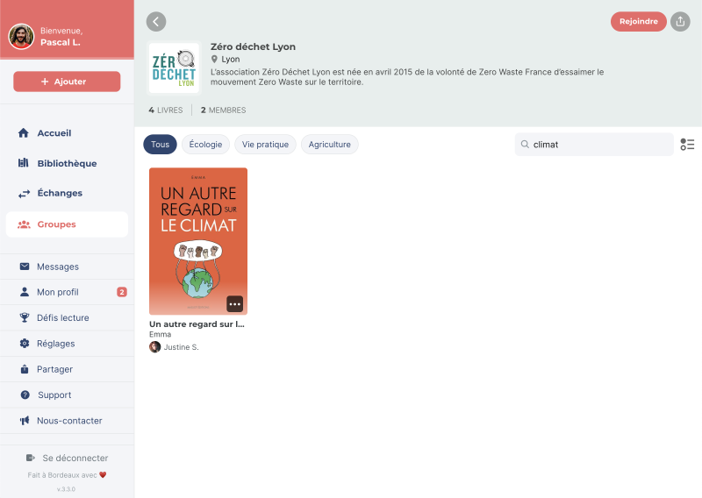The height and width of the screenshot is (498, 702).
Task: Open Messages from the sidebar
Action: (x=58, y=267)
